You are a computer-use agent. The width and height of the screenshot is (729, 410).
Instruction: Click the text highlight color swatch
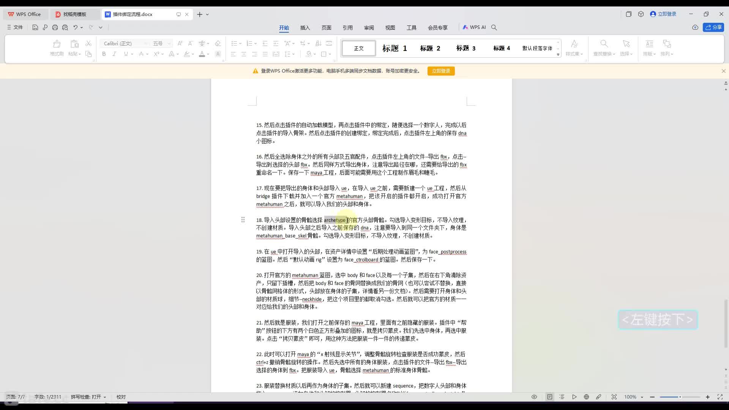(186, 54)
